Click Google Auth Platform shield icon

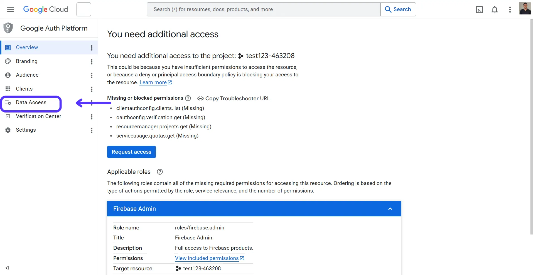(8, 28)
